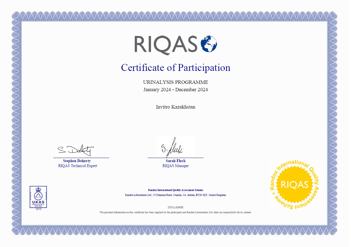The image size is (351, 247).
Task: Click the Randox Laboratories address line
Action: 176,195
